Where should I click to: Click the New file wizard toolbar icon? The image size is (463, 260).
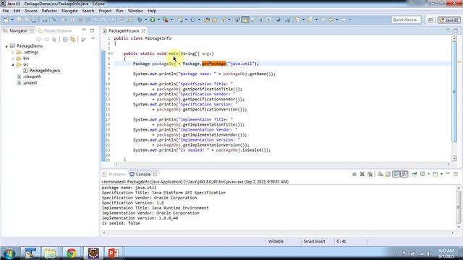coord(6,19)
